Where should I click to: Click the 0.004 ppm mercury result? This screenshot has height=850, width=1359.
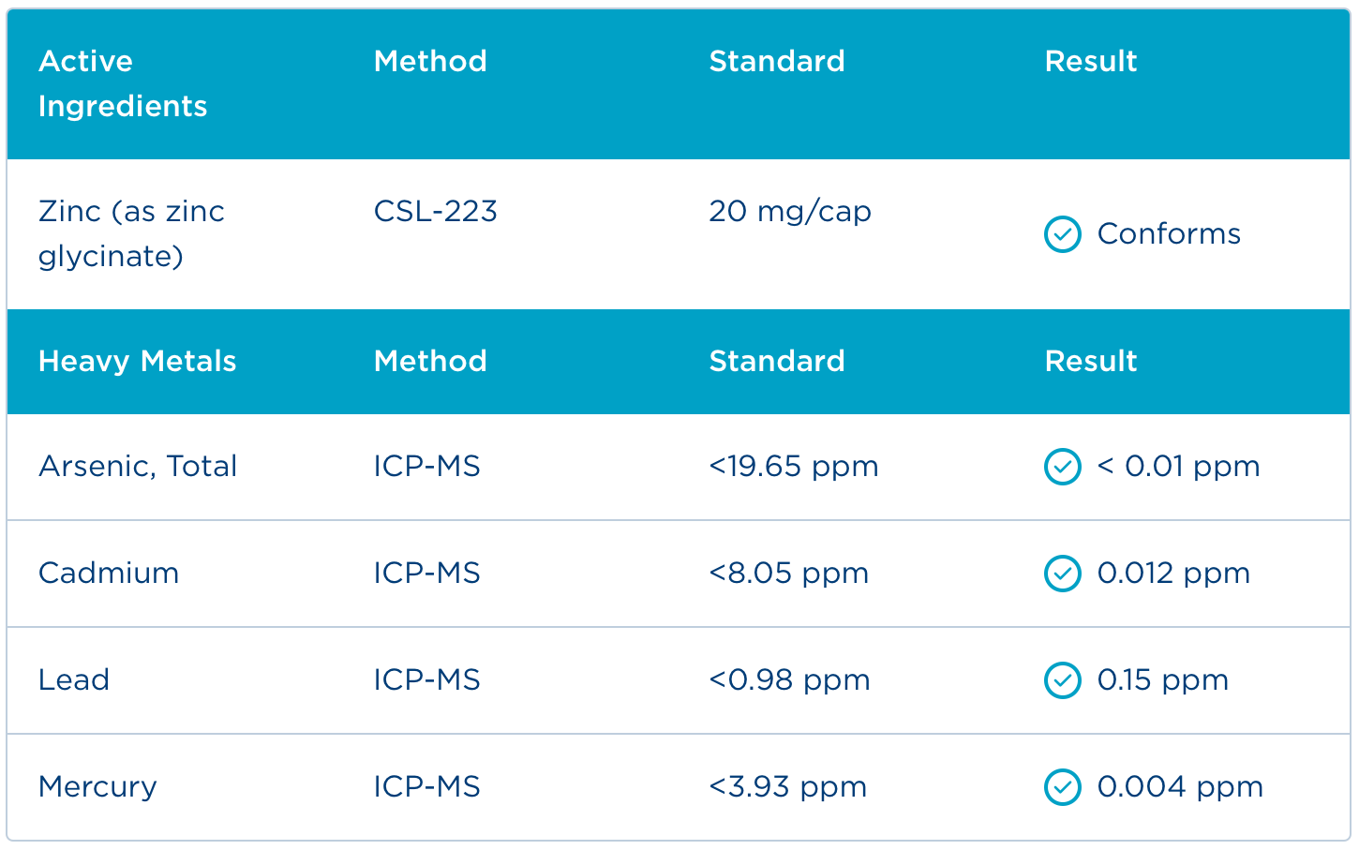click(1179, 787)
